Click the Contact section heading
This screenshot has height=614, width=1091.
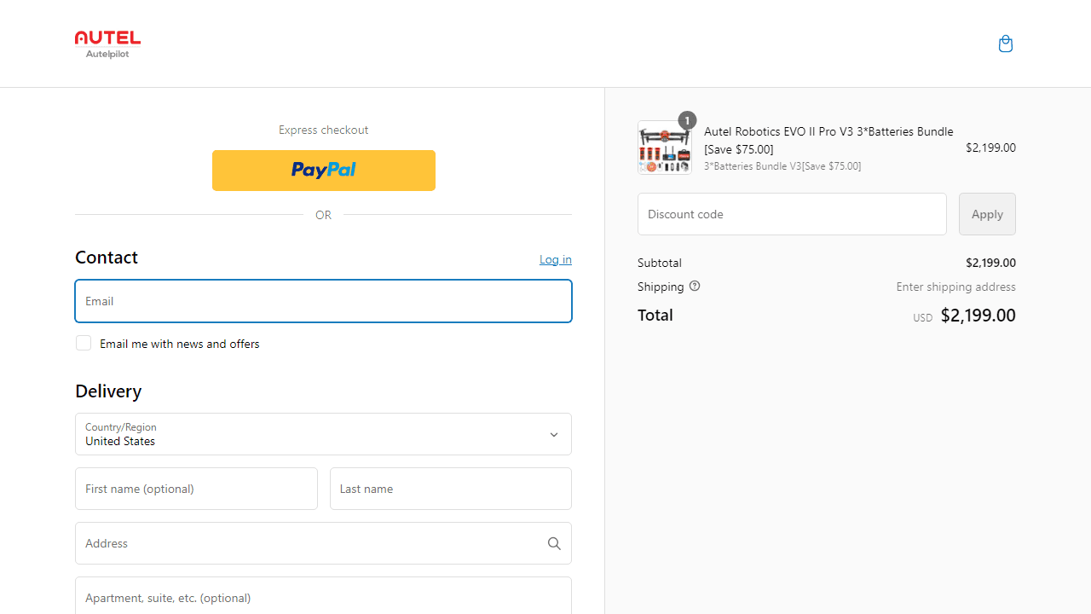click(107, 258)
